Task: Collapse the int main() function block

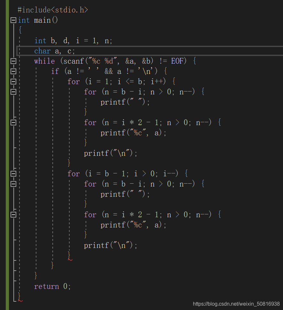Action: pyautogui.click(x=13, y=20)
